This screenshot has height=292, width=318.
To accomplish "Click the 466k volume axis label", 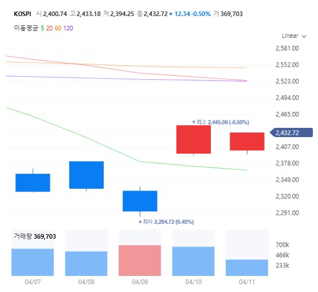I will 282,255.
